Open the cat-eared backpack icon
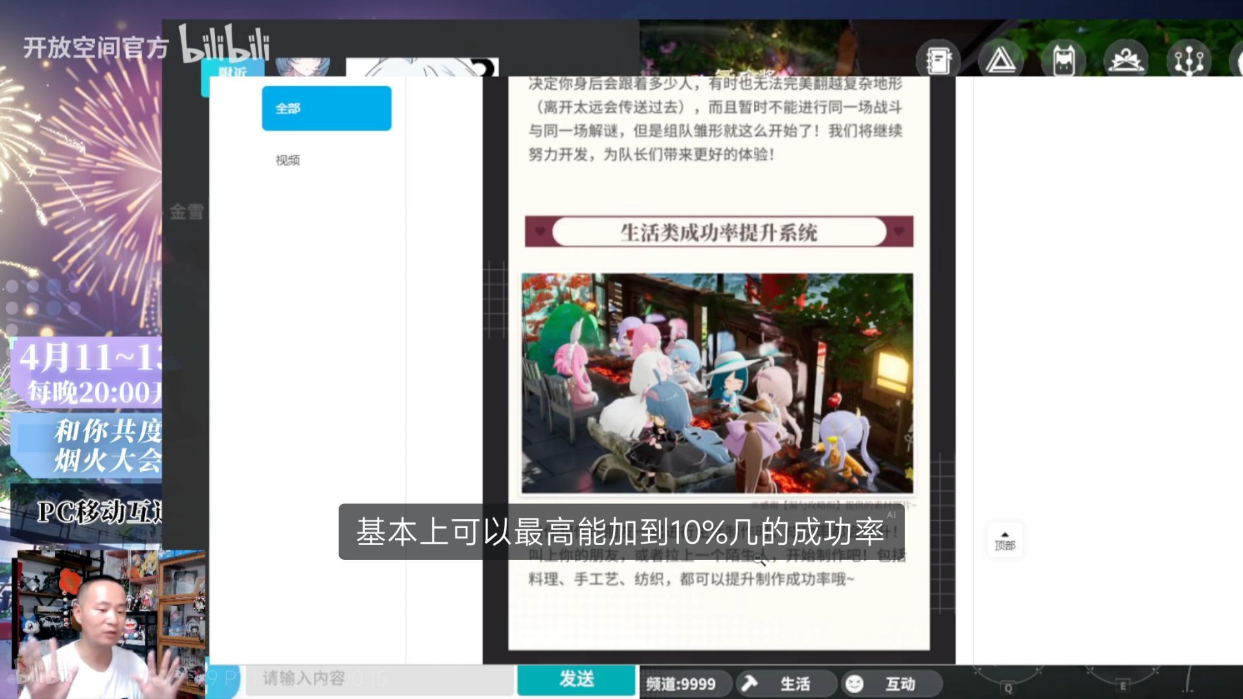 point(1064,61)
